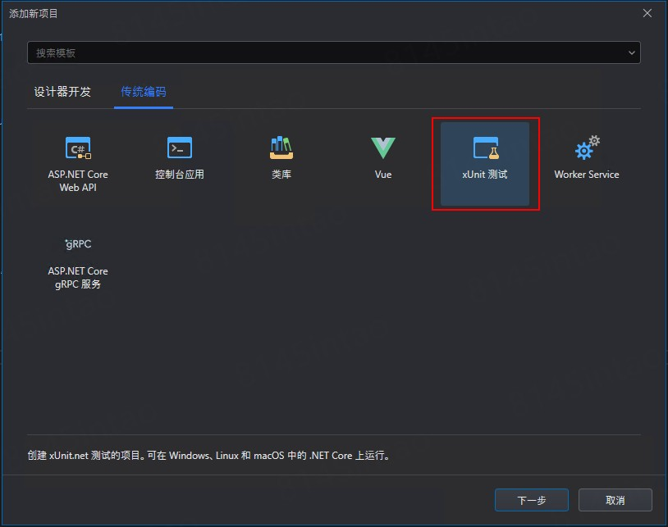668x527 pixels.
Task: Focus the 搜索模板 search field
Action: click(x=333, y=52)
